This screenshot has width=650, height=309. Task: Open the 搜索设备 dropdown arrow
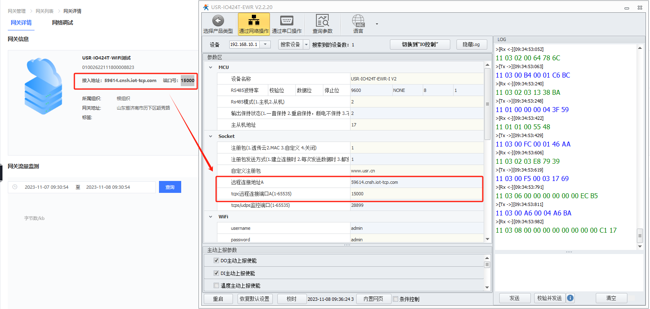(x=306, y=44)
